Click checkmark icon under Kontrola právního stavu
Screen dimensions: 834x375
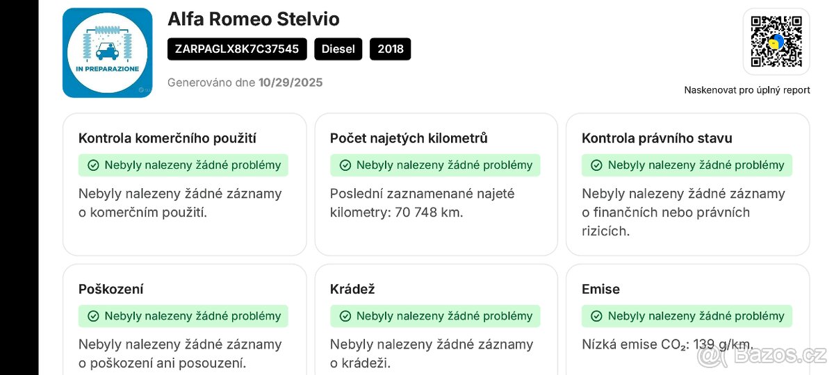tap(596, 165)
